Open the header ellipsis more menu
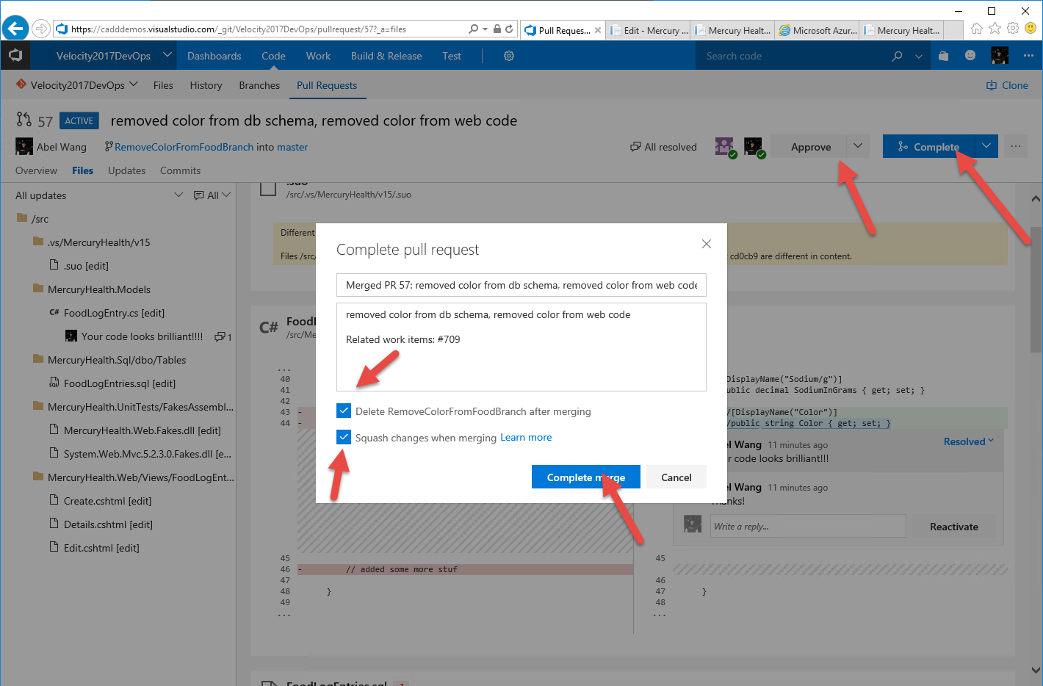This screenshot has height=686, width=1043. [1028, 56]
